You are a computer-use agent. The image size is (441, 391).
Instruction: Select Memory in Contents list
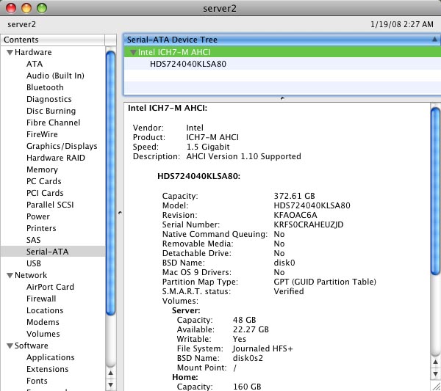(x=42, y=169)
